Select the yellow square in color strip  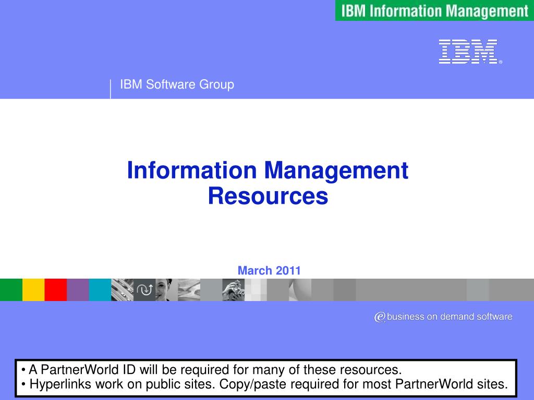tap(33, 290)
